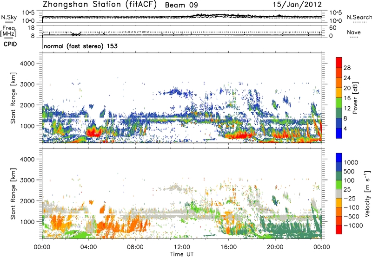Click the 'Power [dB]' colorbar label
372x257 pixels.
coord(355,98)
